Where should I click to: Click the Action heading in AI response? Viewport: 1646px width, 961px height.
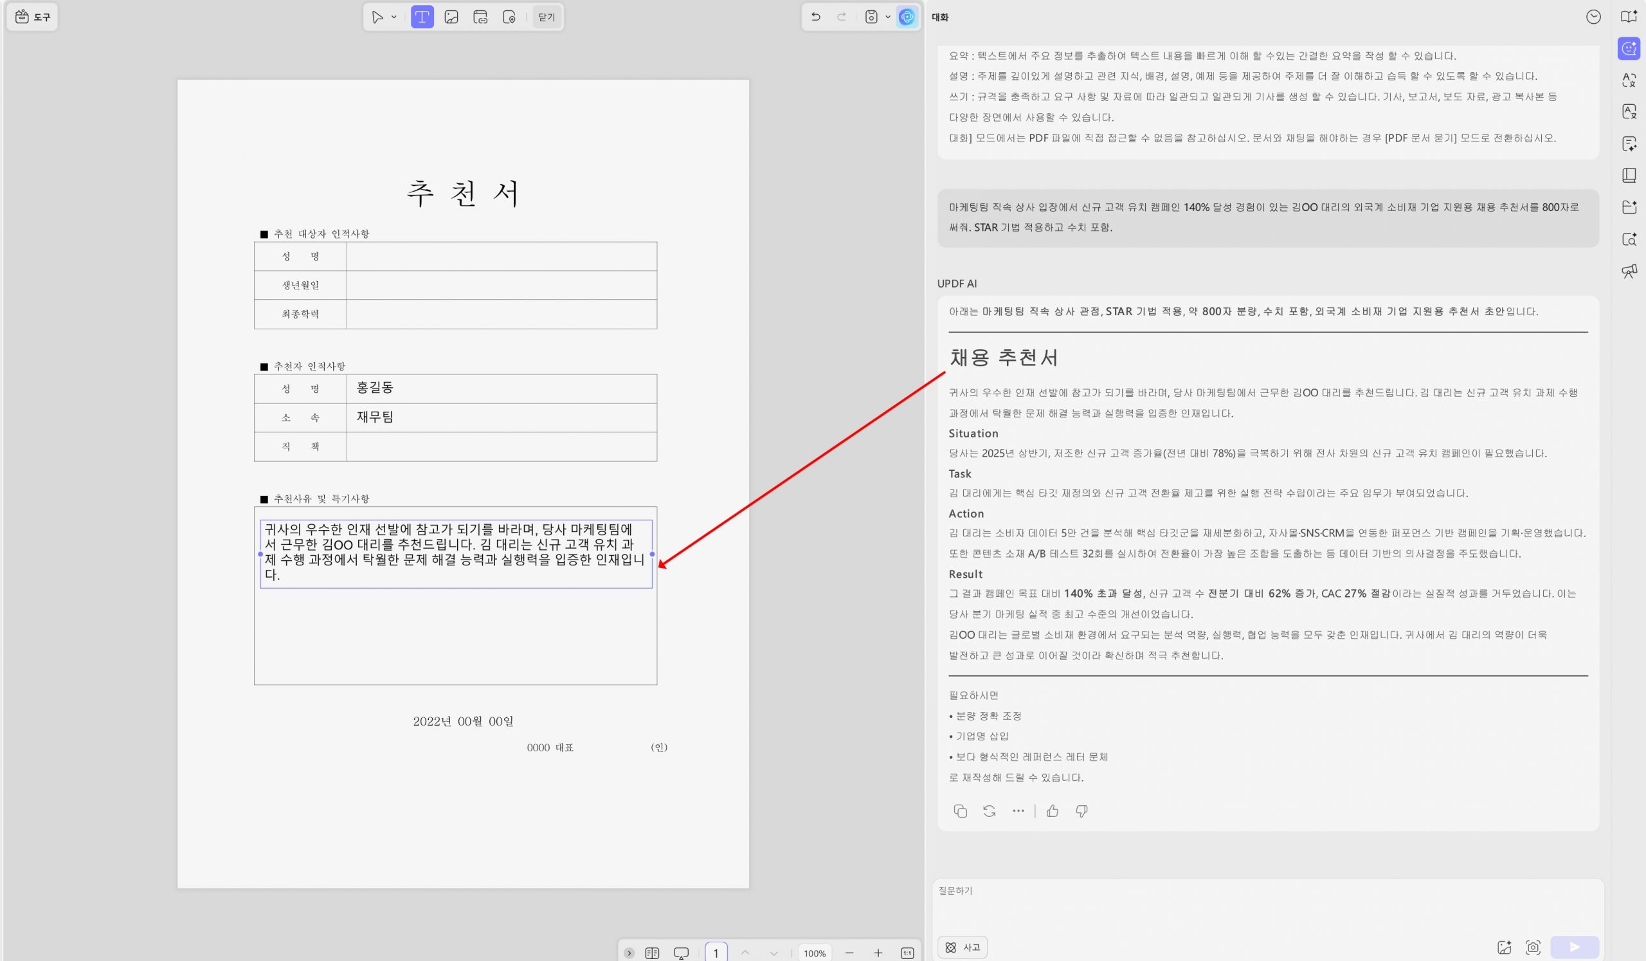(966, 513)
